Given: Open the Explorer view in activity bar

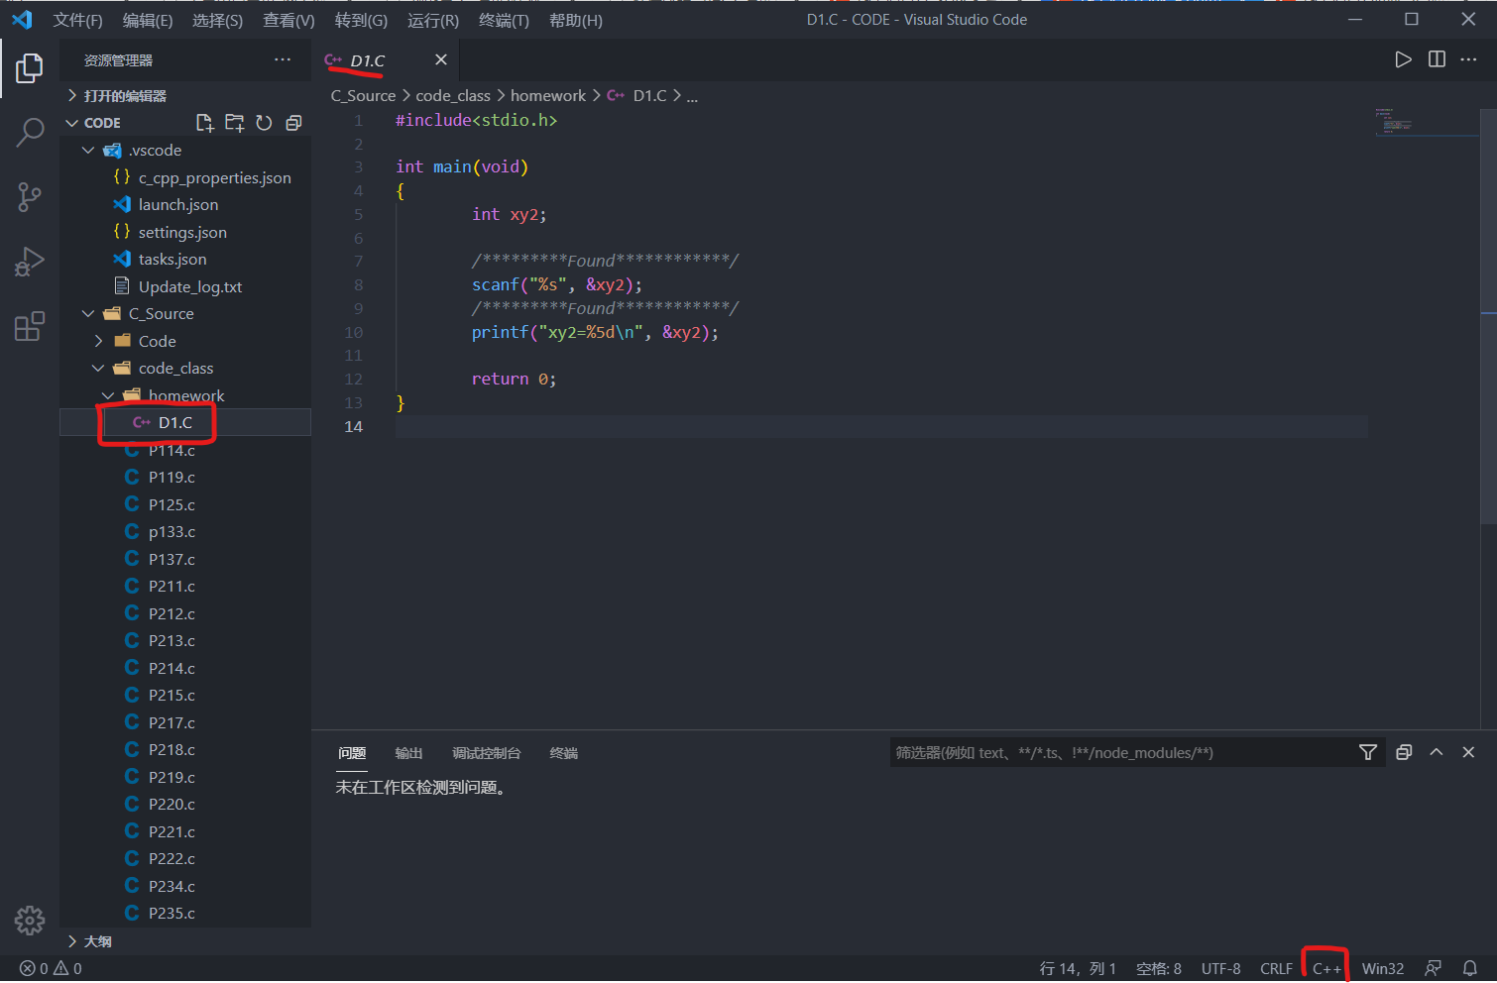Looking at the screenshot, I should 30,68.
